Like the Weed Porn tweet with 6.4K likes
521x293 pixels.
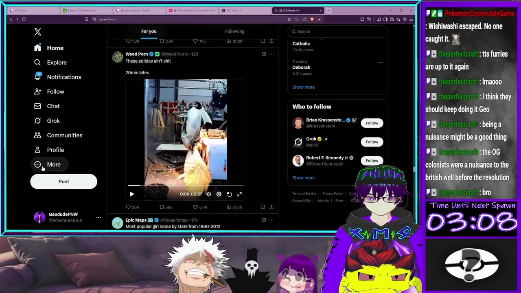pos(200,207)
